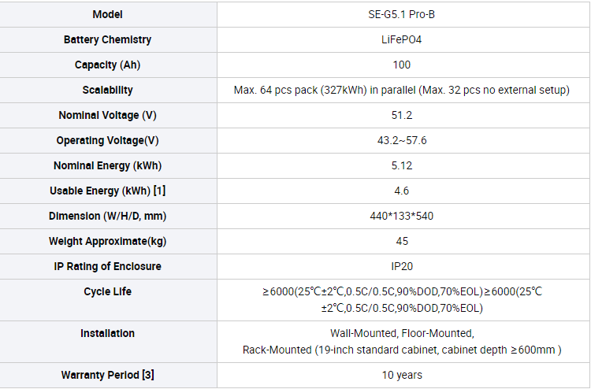The image size is (591, 389).
Task: Select the 51.2 voltage value
Action: pyautogui.click(x=401, y=115)
